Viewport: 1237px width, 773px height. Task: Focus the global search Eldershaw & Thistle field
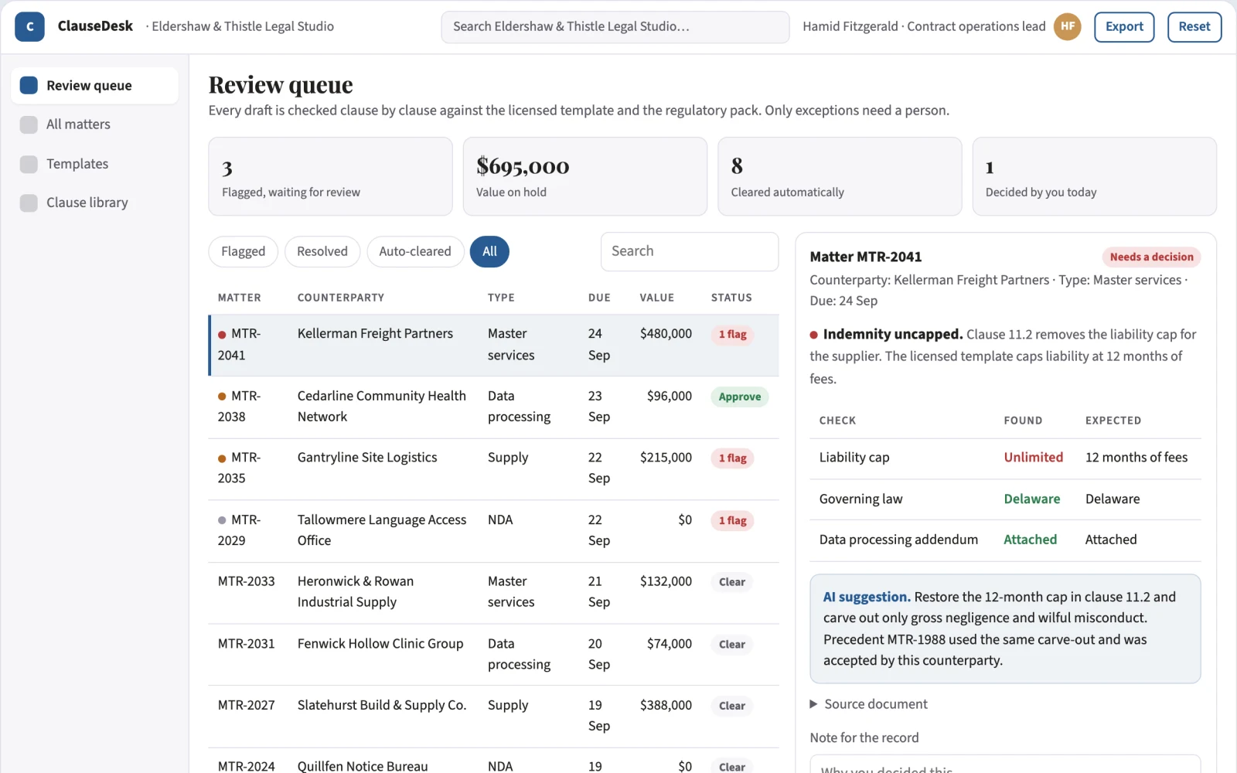[615, 26]
